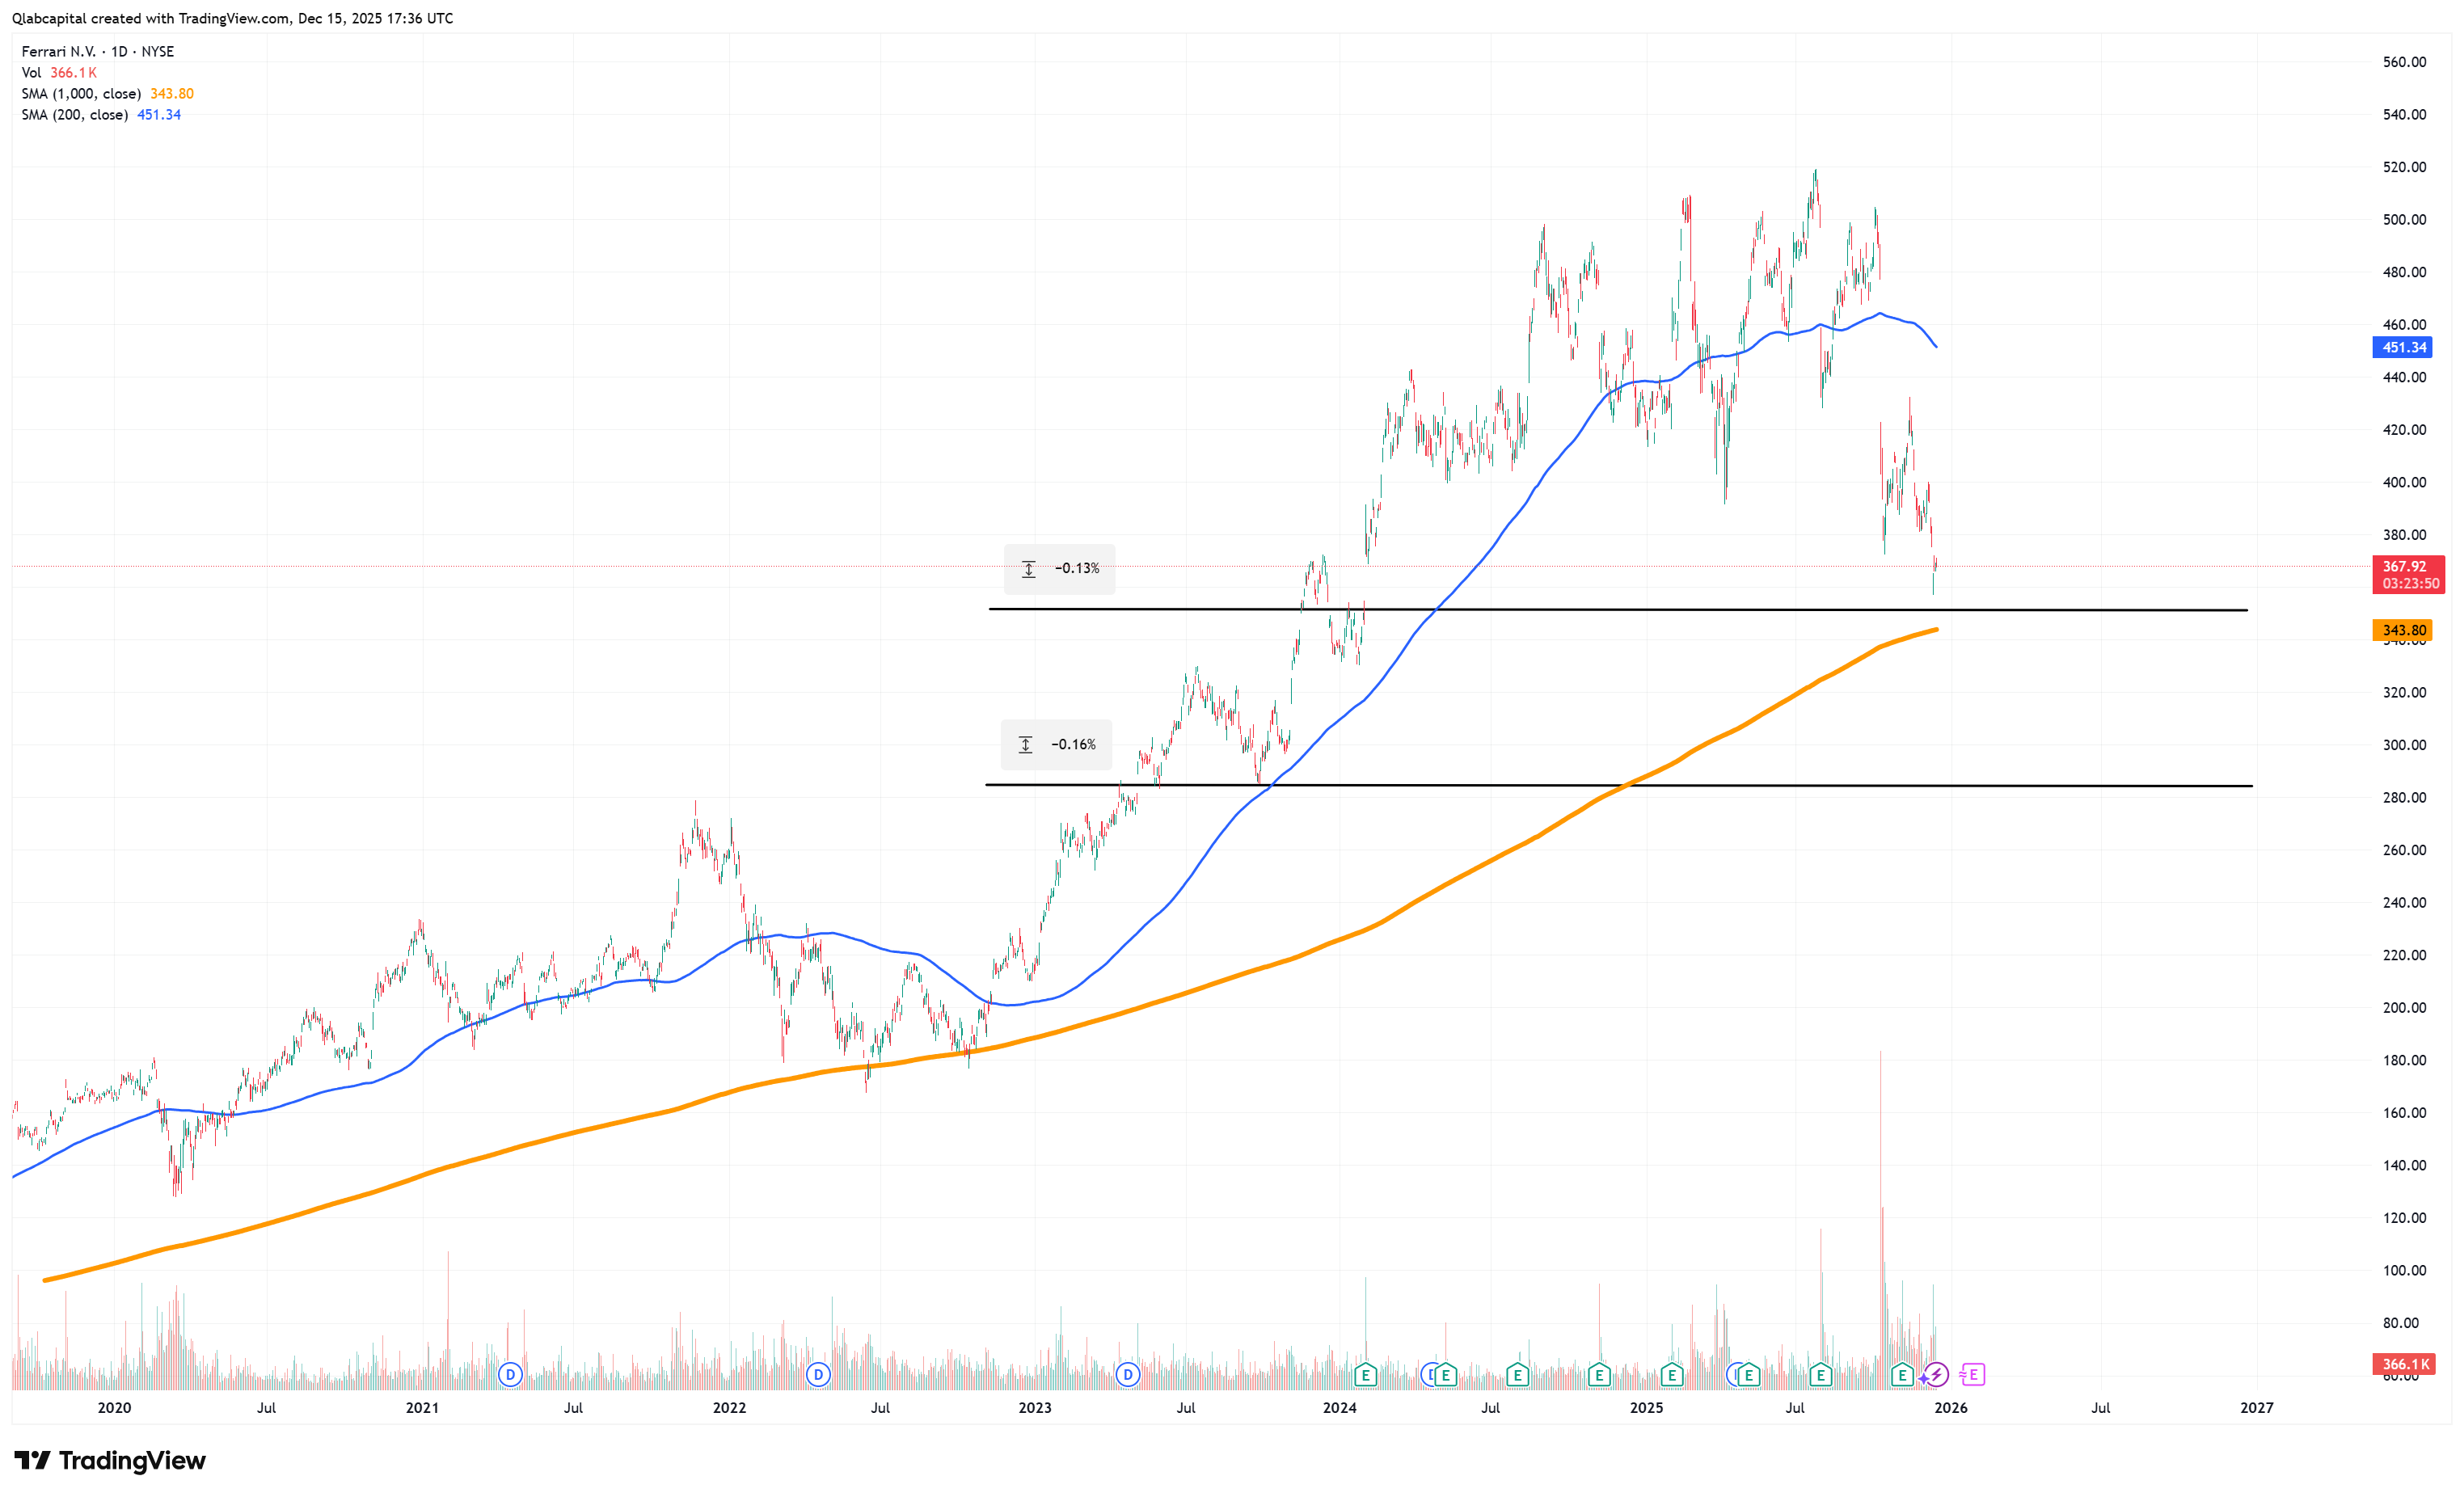The height and width of the screenshot is (1497, 2464).
Task: Open the last green earnings E marker
Action: 1902,1376
